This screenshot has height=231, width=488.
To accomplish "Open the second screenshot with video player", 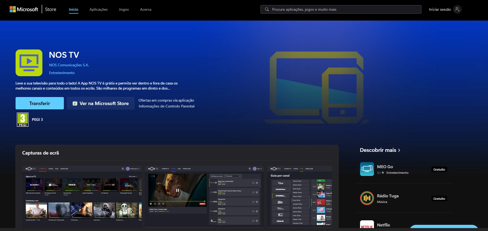I will point(204,197).
